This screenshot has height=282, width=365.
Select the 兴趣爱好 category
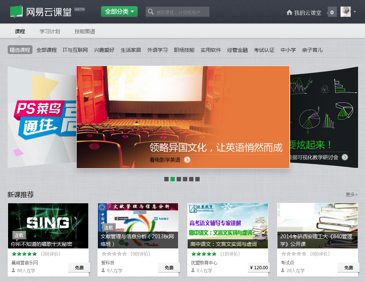(104, 50)
